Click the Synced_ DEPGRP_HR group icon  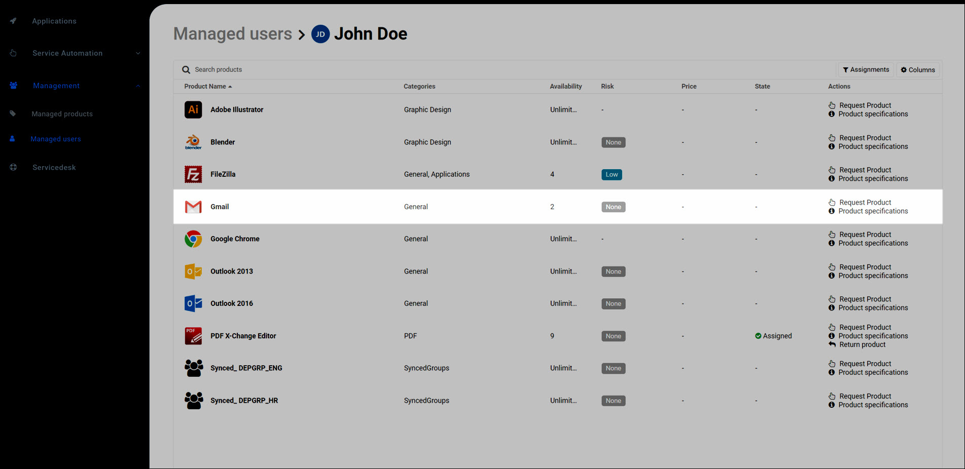(x=193, y=400)
